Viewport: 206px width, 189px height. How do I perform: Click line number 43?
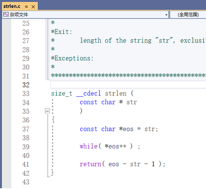tap(26, 182)
